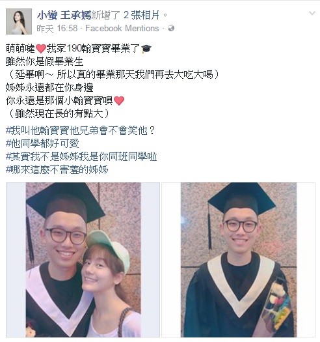This screenshot has width=320, height=342.
Task: Click the graduation cap emoji in post
Action: point(146,49)
